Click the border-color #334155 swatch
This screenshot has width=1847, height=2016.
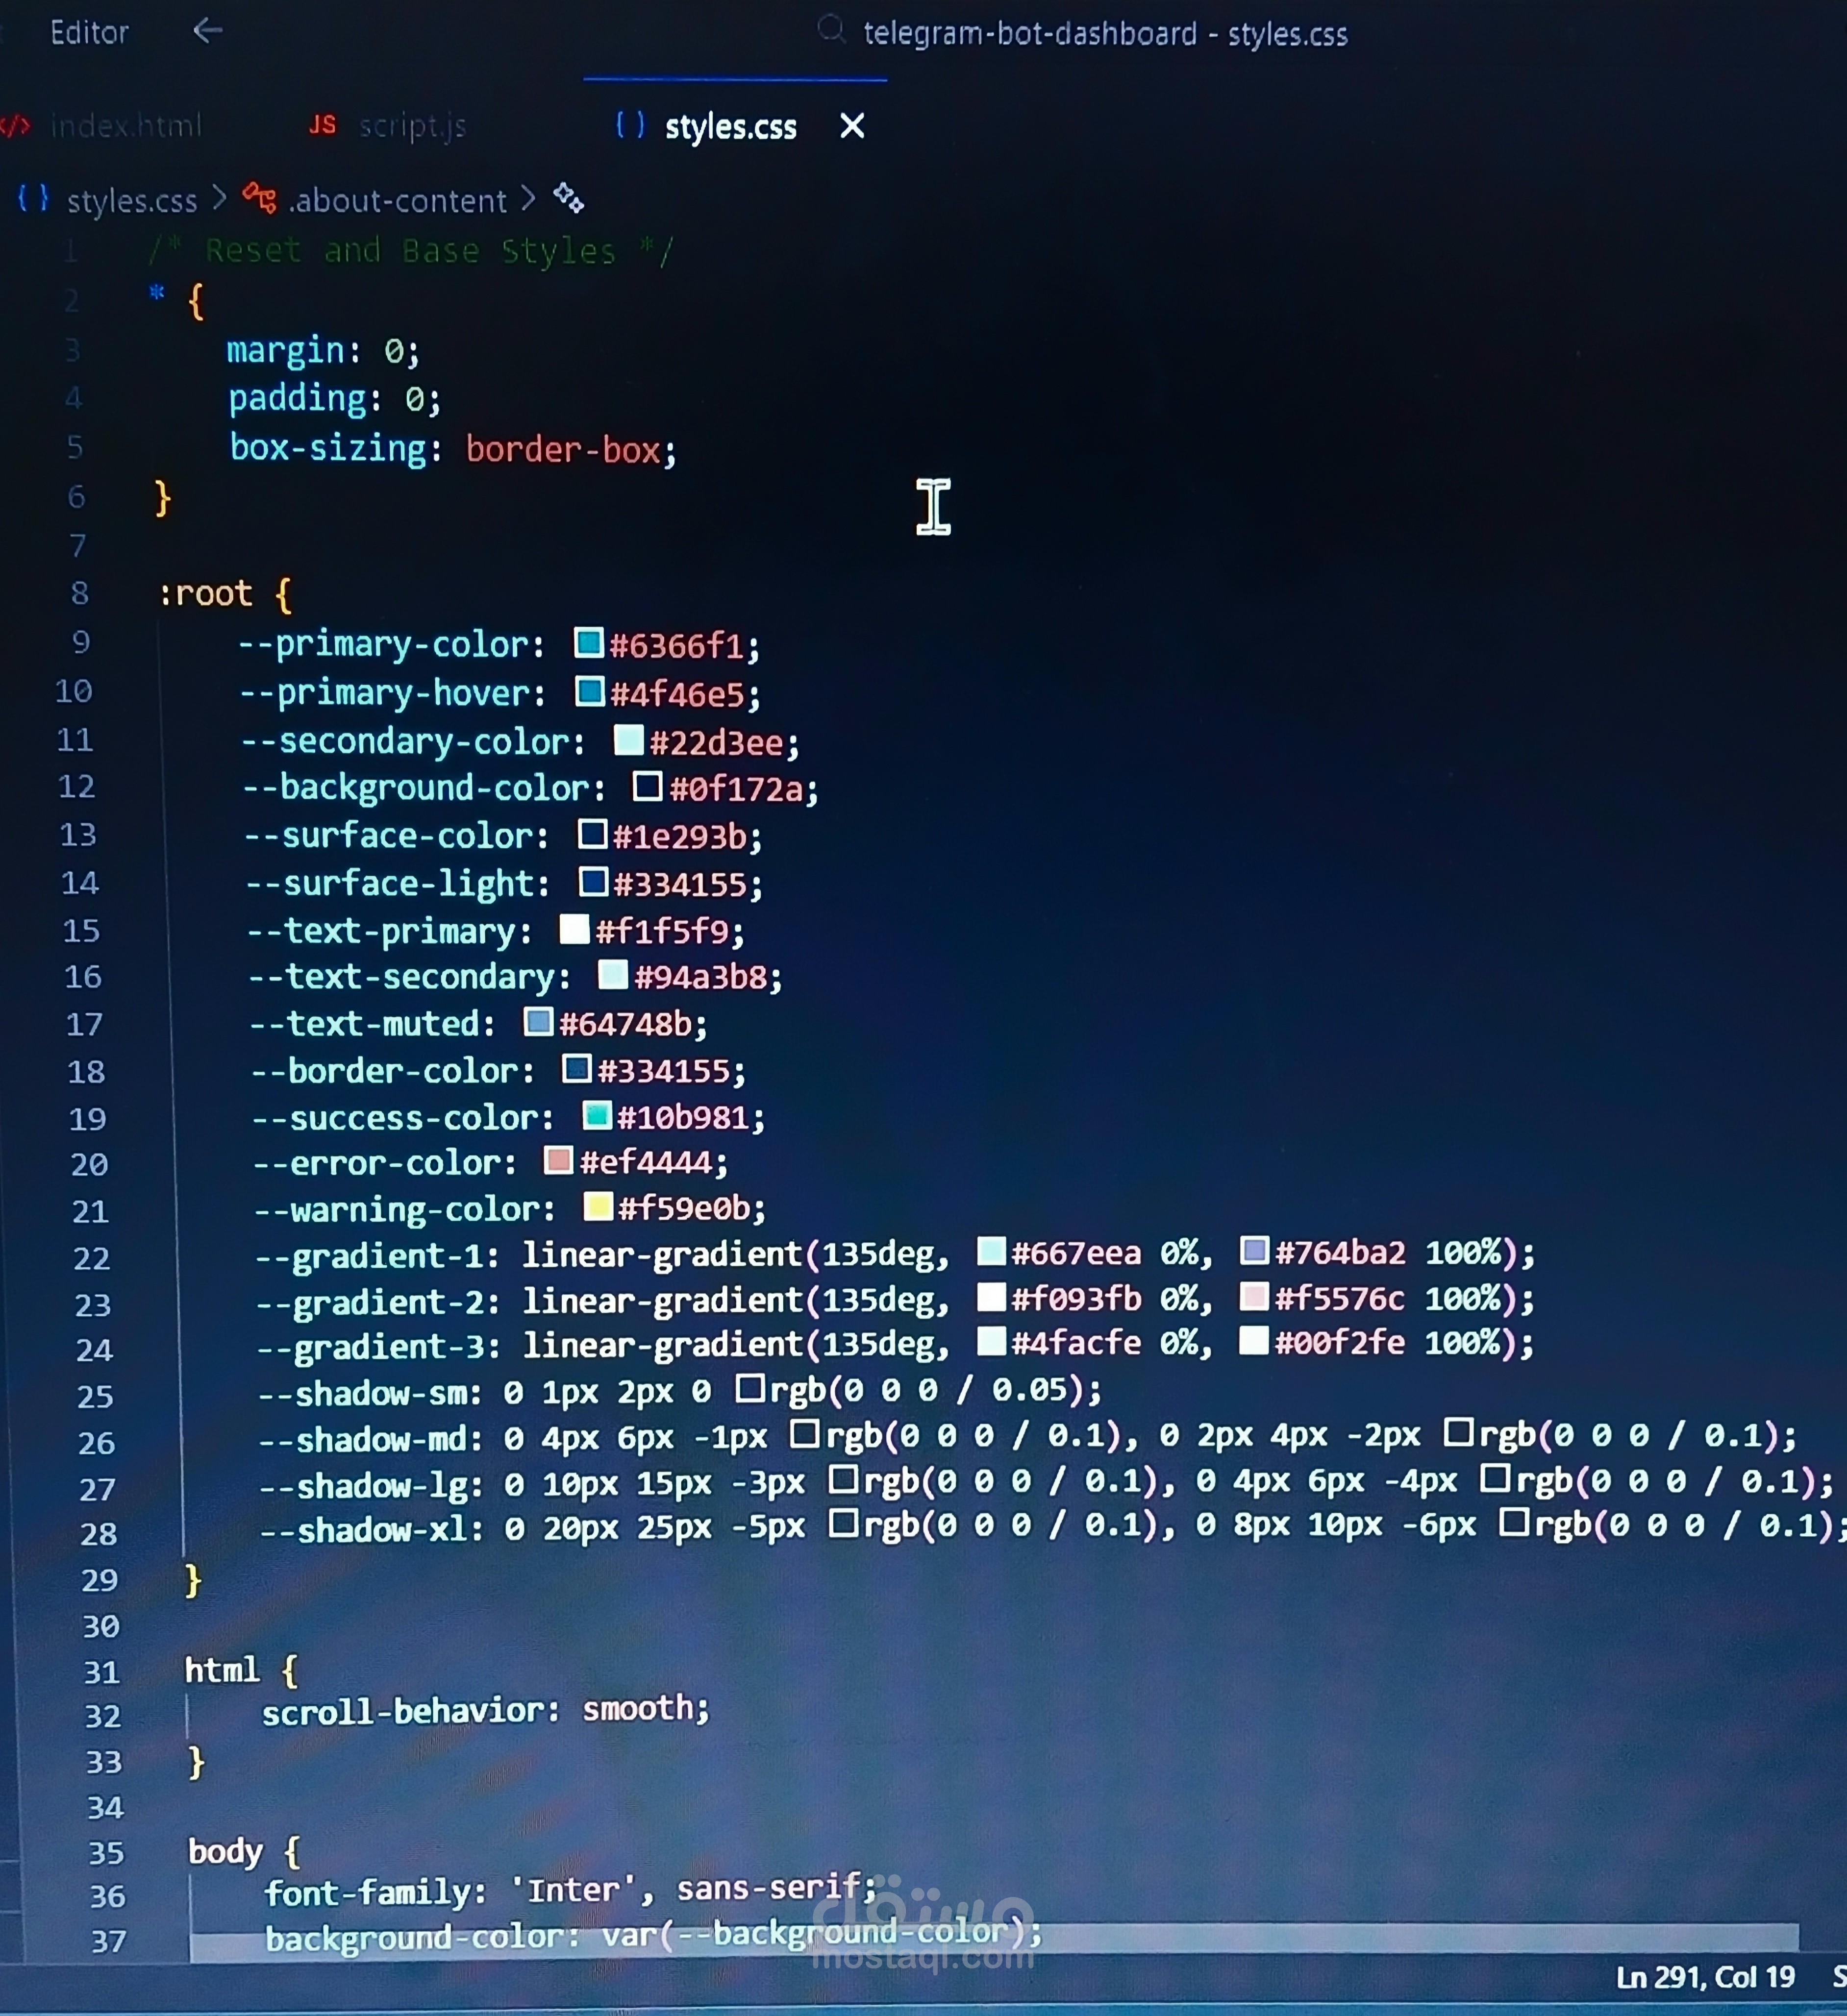(576, 1069)
